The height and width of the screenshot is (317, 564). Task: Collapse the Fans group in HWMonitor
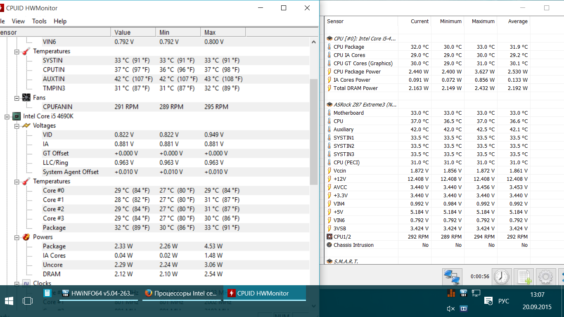tap(17, 98)
